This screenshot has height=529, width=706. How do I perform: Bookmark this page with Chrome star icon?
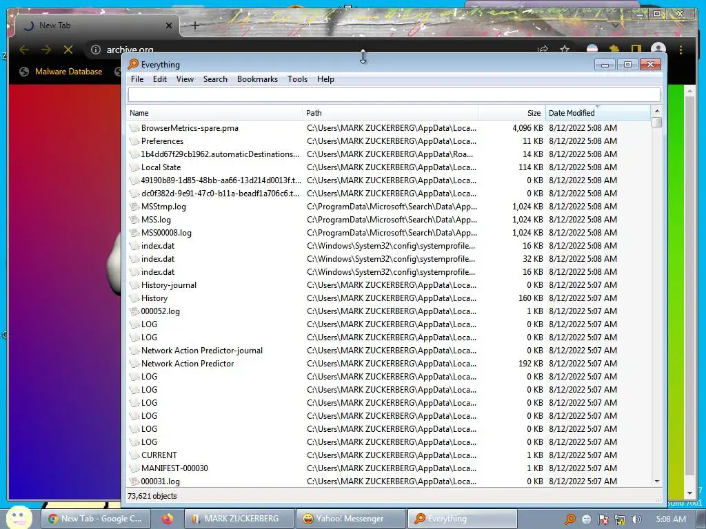tap(565, 50)
